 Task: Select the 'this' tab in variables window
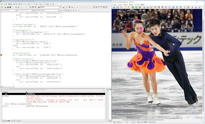tap(19, 121)
